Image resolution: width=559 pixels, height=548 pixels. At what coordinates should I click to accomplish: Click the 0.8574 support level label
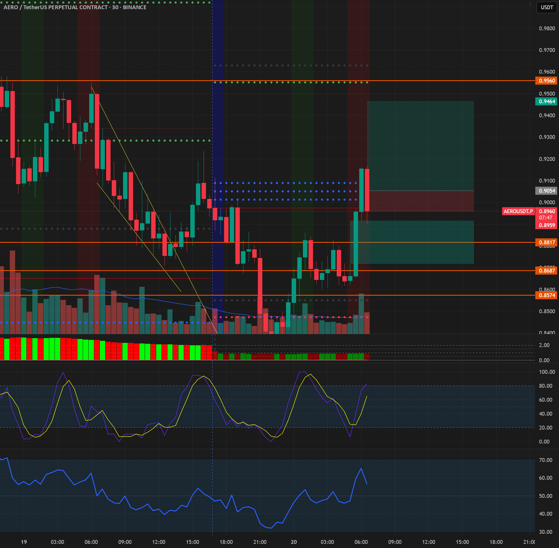coord(546,295)
